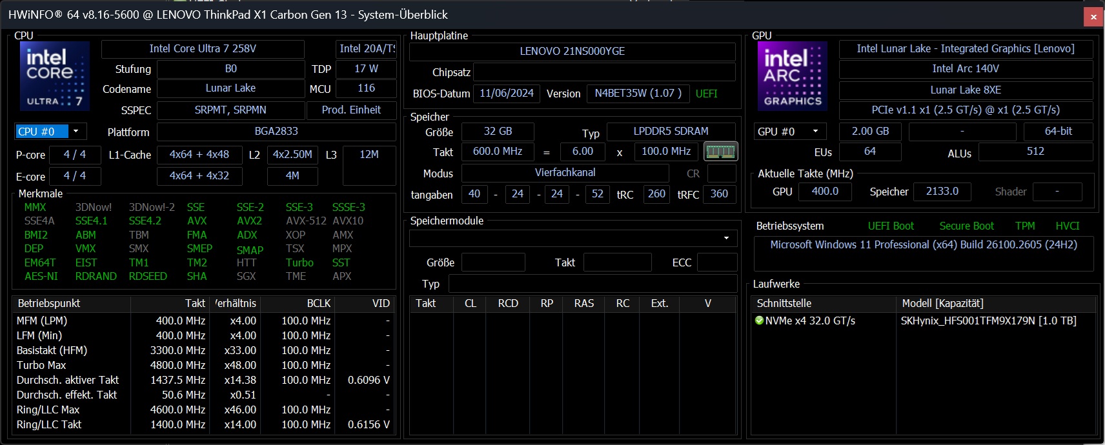Click the TDP 17 W value
Image resolution: width=1105 pixels, height=445 pixels.
[366, 69]
